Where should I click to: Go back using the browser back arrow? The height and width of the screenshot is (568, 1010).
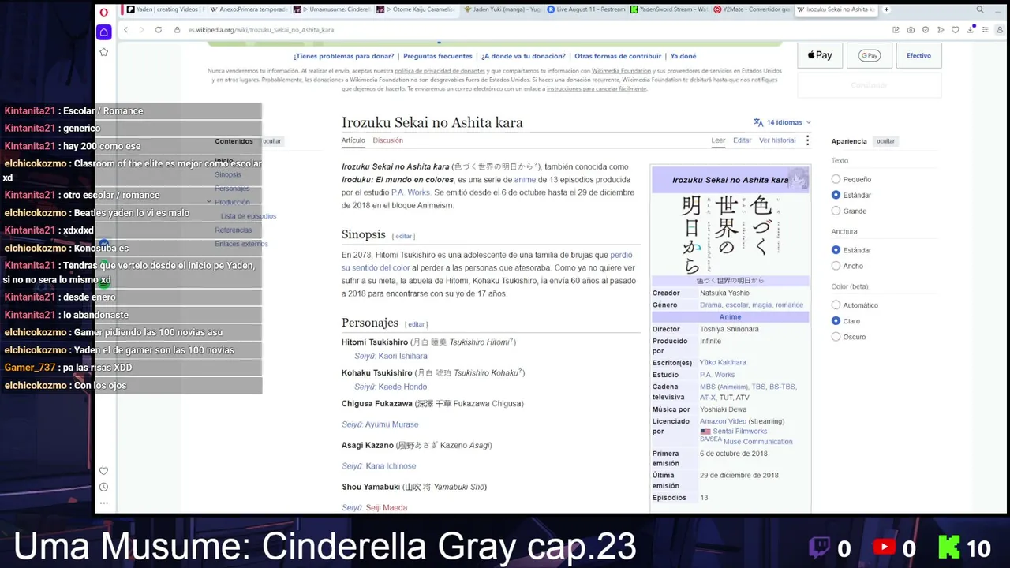[125, 30]
